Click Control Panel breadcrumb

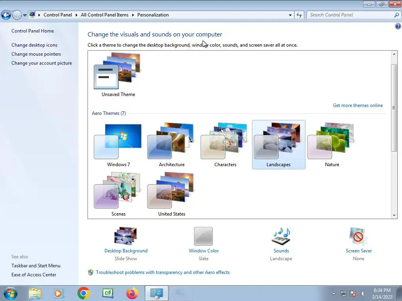(58, 15)
